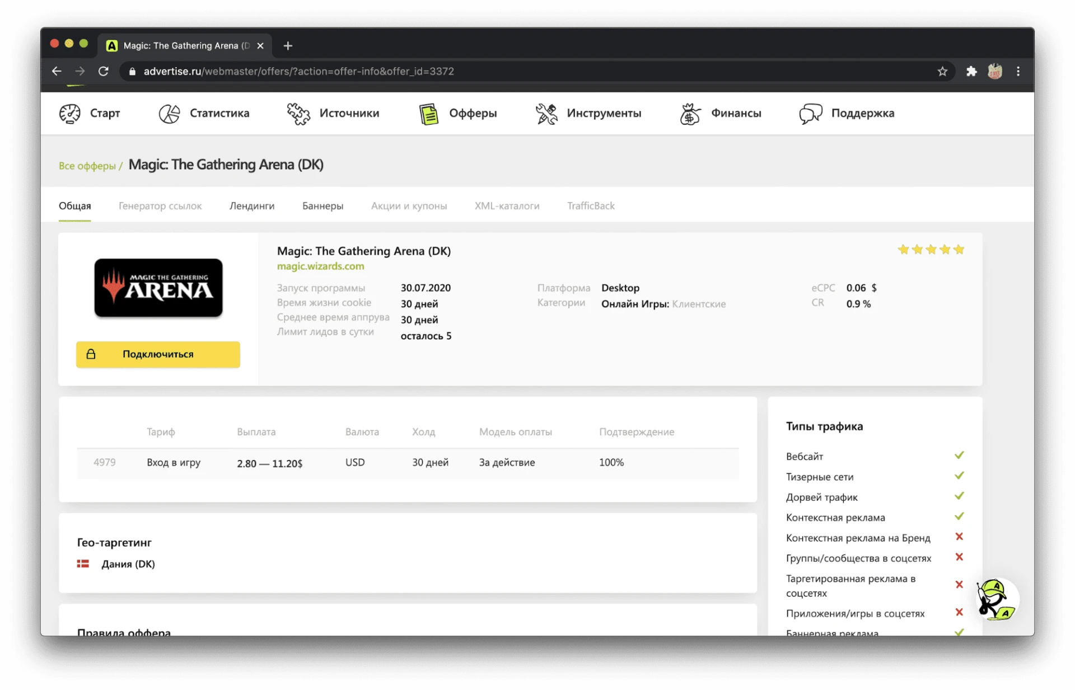Open the support chat mascot widget
This screenshot has height=690, width=1075.
point(997,599)
